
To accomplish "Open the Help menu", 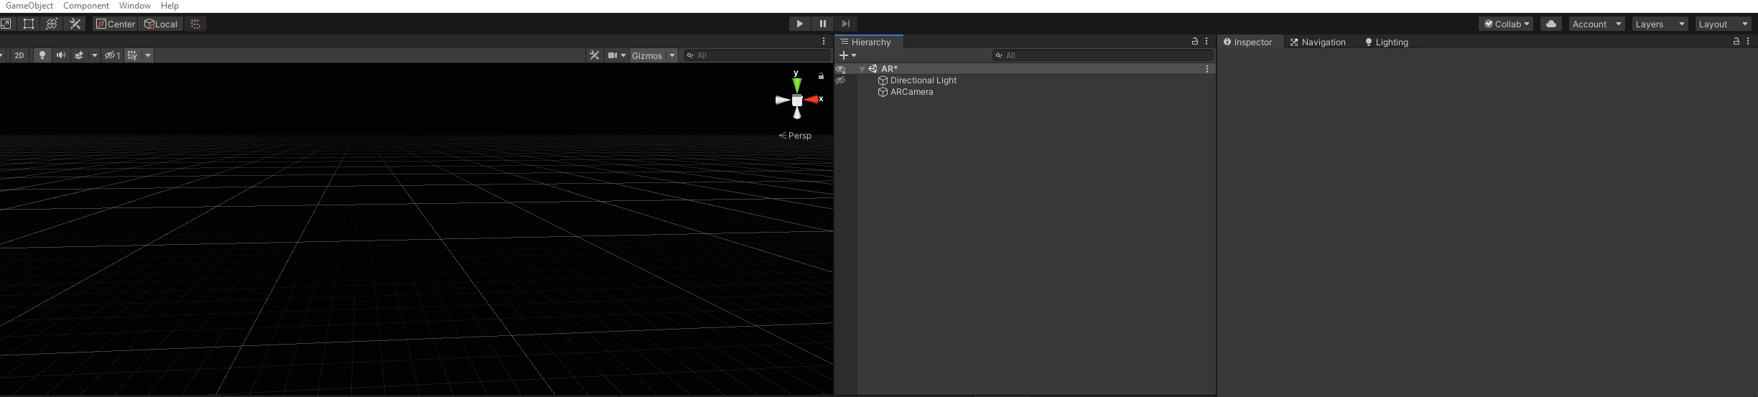I will pyautogui.click(x=169, y=6).
